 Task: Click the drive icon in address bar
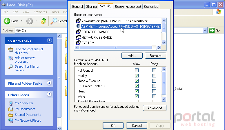(18, 30)
